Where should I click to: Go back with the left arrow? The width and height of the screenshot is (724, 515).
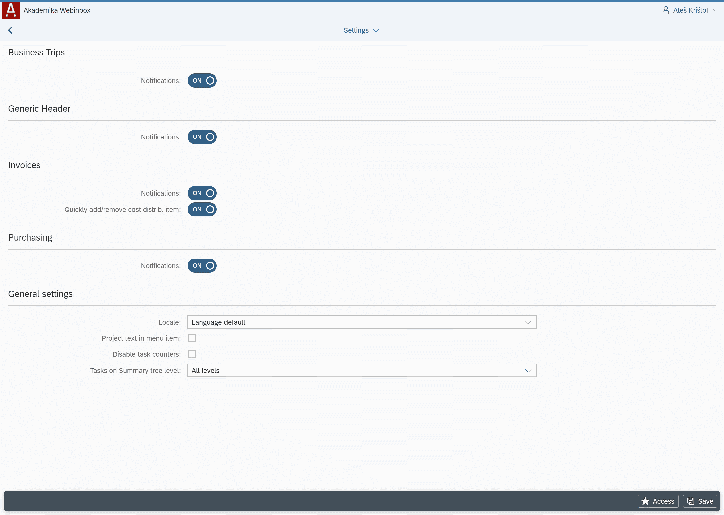point(11,30)
